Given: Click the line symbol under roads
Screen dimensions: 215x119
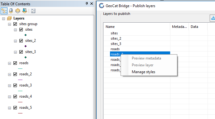Looking at the screenshot, I should pos(20,68).
